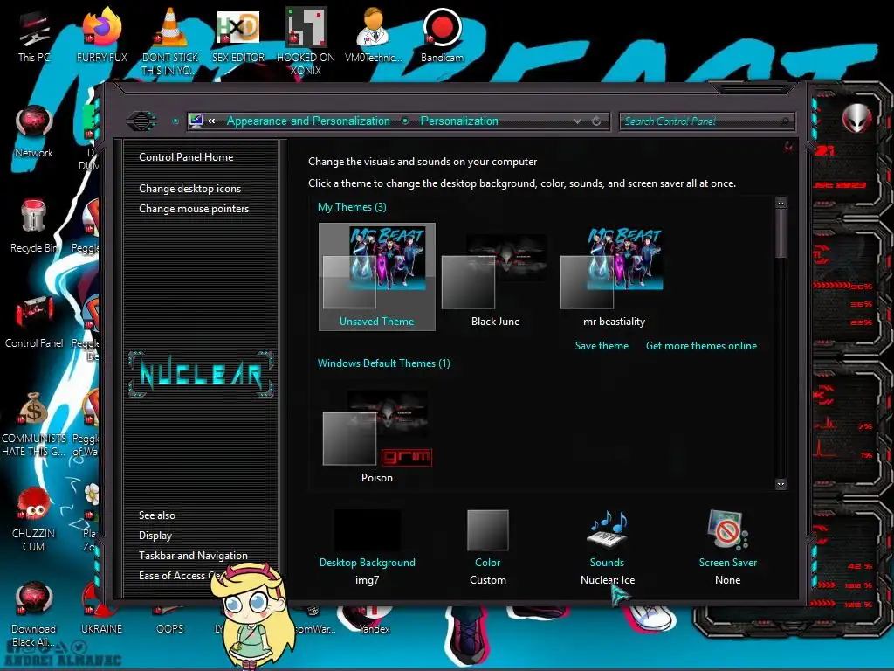
Task: Click the Save theme link
Action: click(602, 346)
